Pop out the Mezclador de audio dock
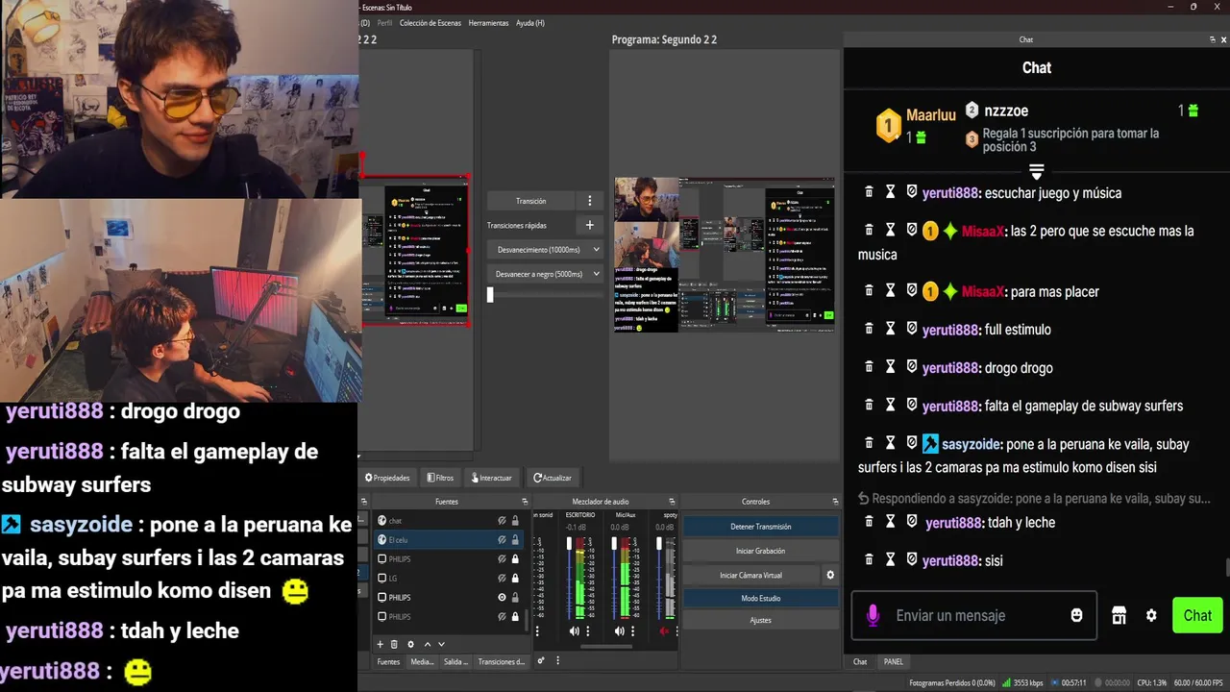This screenshot has width=1230, height=692. click(672, 502)
